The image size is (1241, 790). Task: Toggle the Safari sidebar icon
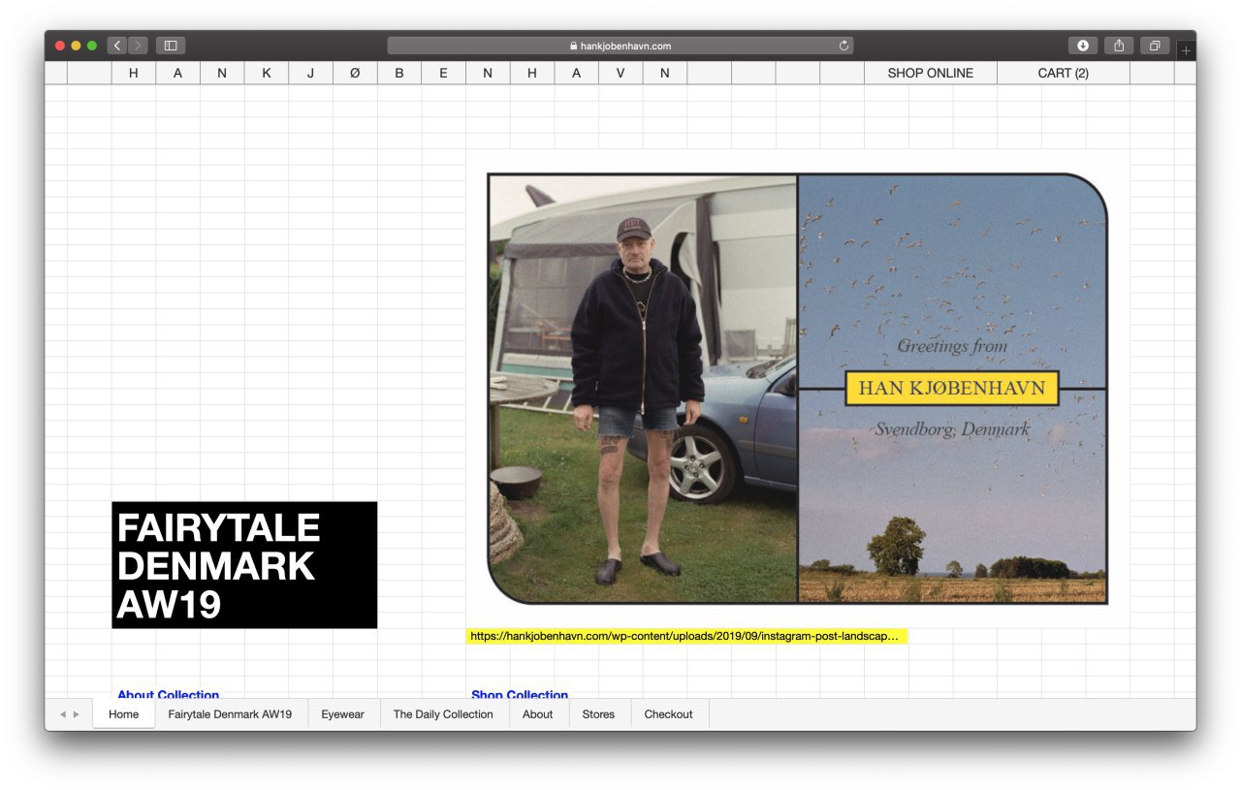pyautogui.click(x=171, y=46)
